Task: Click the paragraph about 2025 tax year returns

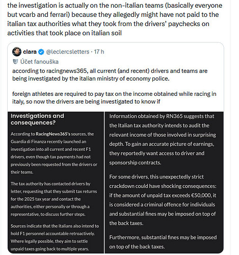Action: point(54,199)
